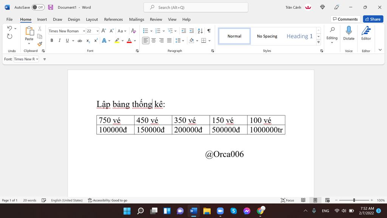Activate the Format Painter brush
The height and width of the screenshot is (218, 387).
[x=40, y=44]
